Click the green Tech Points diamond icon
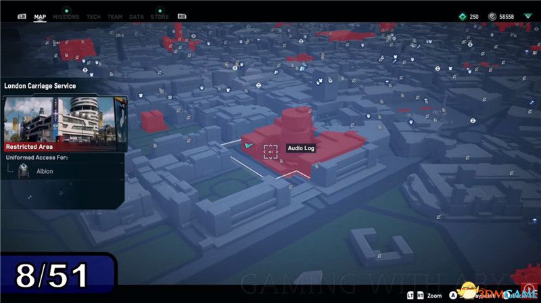Screen dimensions: 541x303 tap(463, 16)
